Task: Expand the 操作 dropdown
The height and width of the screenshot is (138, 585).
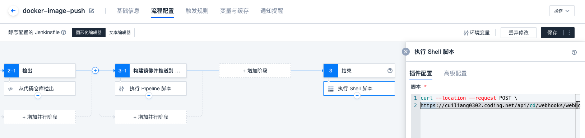Action: [562, 11]
